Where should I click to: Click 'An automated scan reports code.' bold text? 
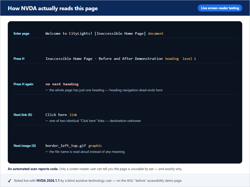33,169
